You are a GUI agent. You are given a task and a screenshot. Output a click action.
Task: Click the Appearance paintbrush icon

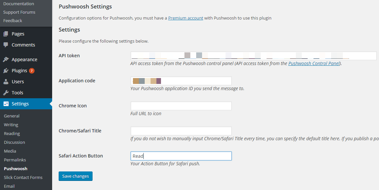(x=6, y=60)
